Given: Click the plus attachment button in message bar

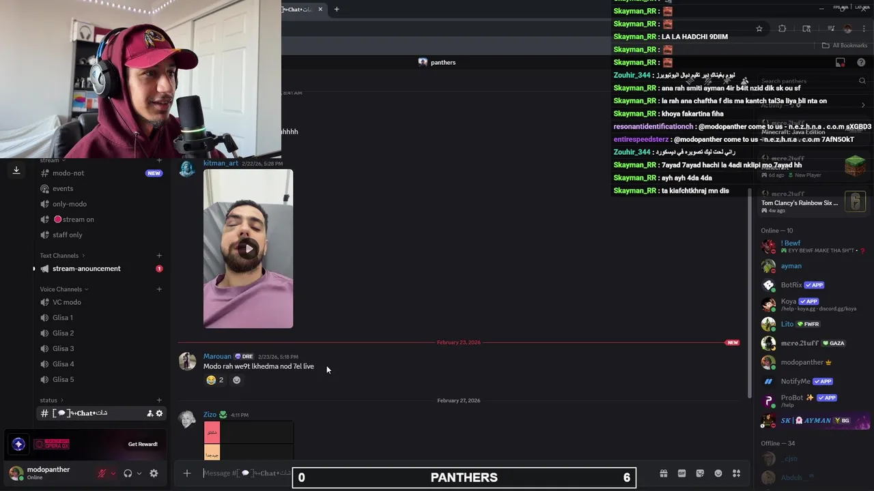Looking at the screenshot, I should pos(186,473).
